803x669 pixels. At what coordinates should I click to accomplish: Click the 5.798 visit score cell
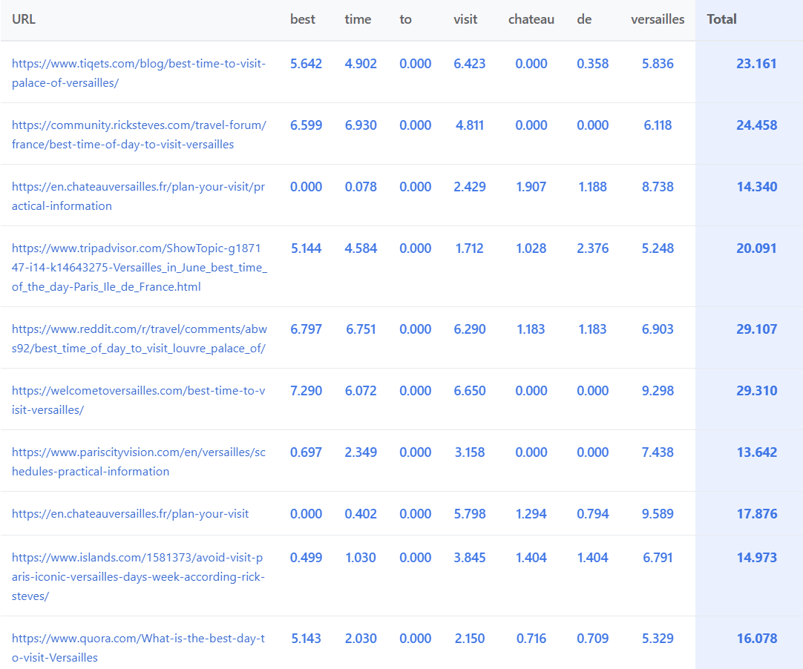coord(470,513)
